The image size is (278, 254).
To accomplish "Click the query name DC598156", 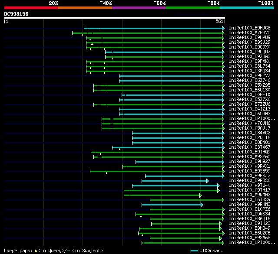I will (x=17, y=14).
